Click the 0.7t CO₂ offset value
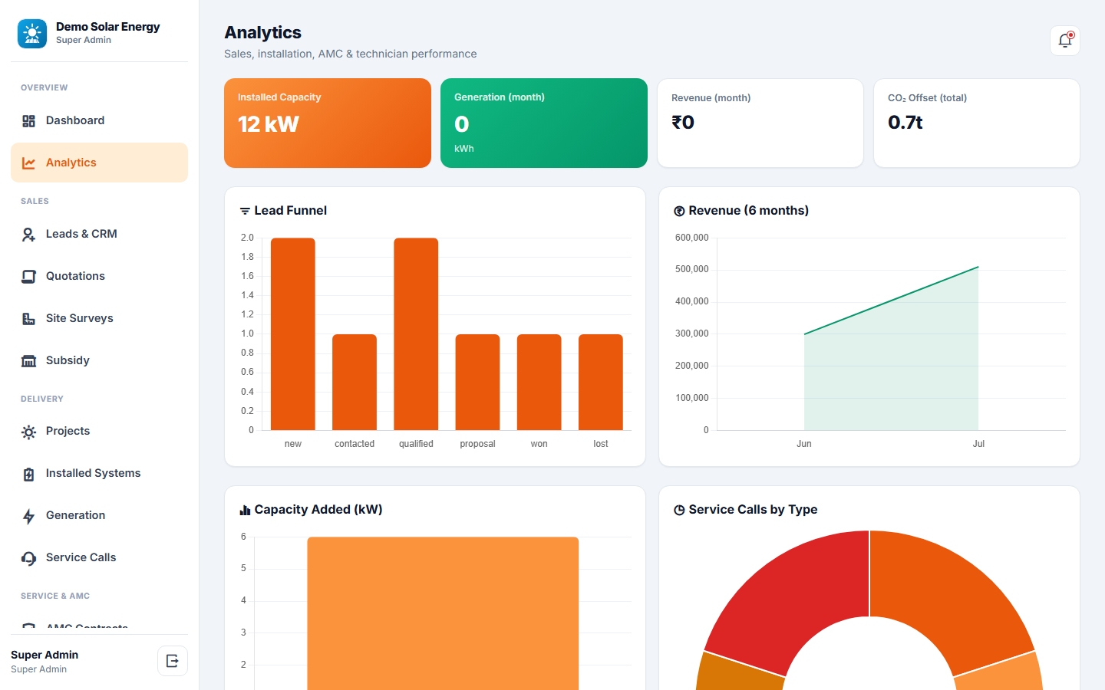The height and width of the screenshot is (690, 1105). tap(905, 123)
